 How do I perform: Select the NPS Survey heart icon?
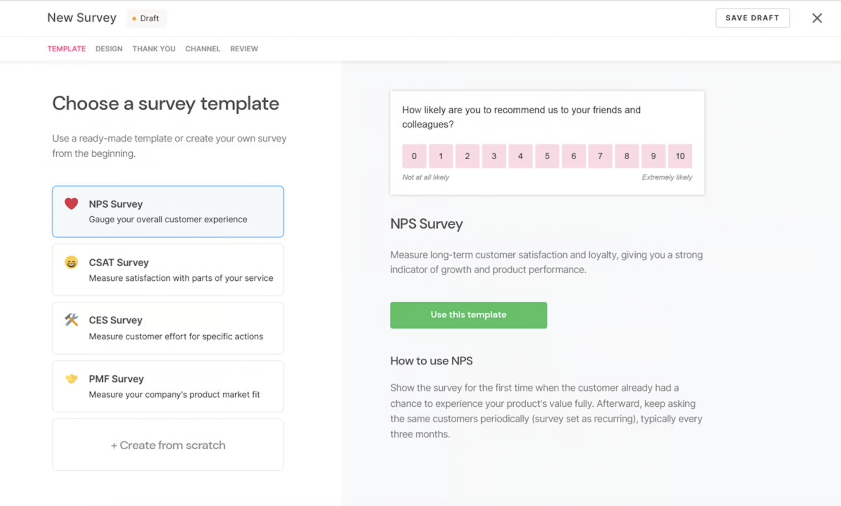tap(71, 203)
